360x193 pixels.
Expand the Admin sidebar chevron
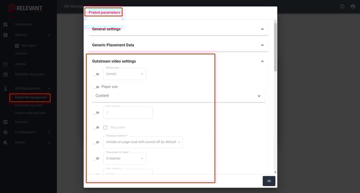tap(49, 142)
